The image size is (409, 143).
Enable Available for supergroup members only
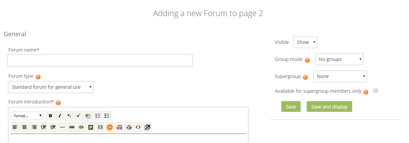[x=376, y=91]
